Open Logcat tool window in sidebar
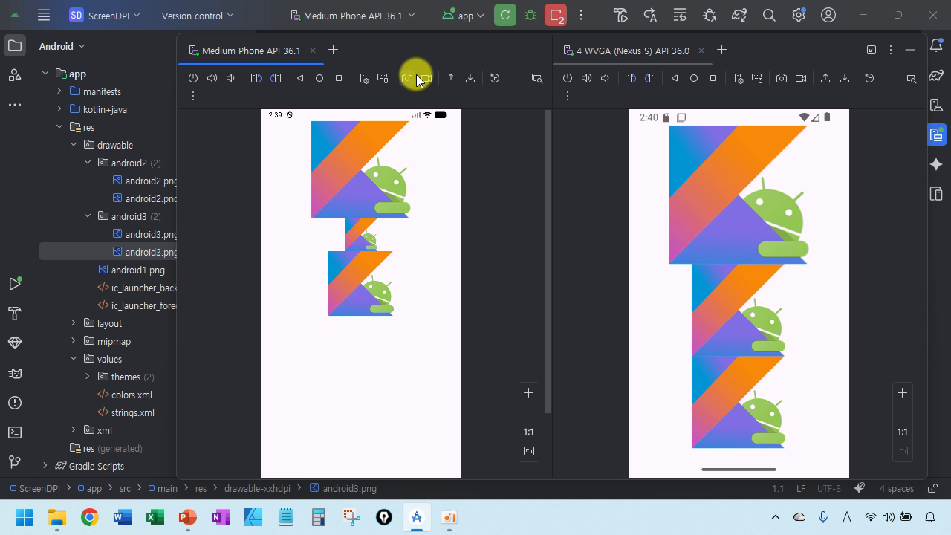Screen dimensions: 951x535 14,373
